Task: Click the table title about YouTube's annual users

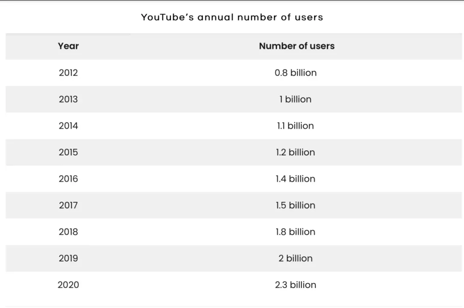Action: click(232, 17)
